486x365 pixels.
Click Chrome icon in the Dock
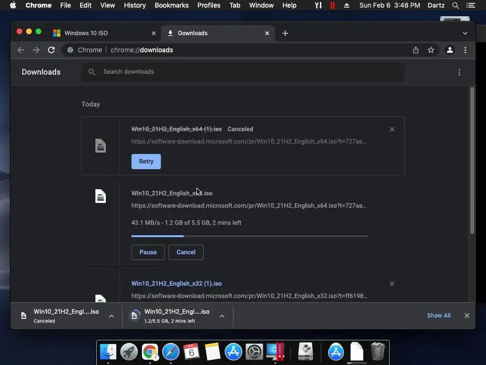coord(150,352)
